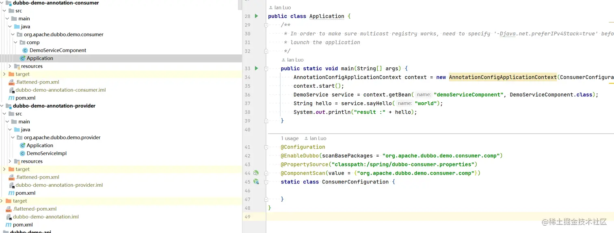Click the consumer module's .flattened-pom.xml icon

[x=11, y=82]
